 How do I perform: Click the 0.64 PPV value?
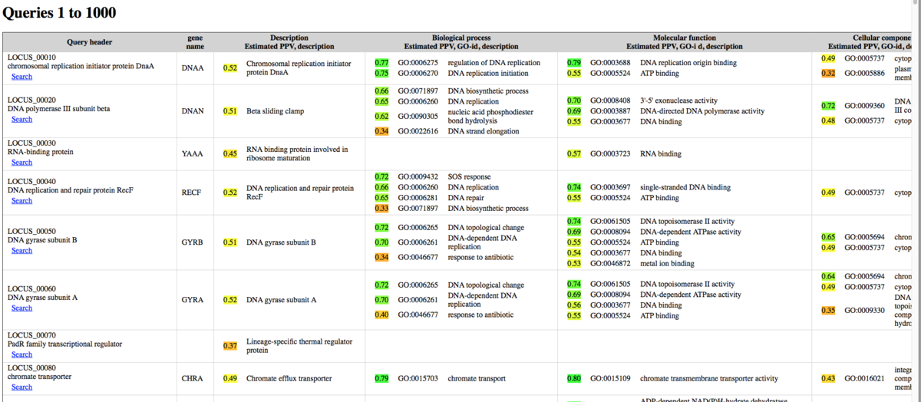[828, 277]
